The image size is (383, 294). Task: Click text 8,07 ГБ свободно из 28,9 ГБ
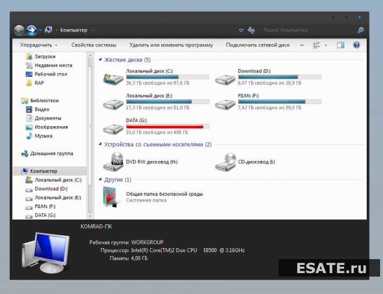269,83
